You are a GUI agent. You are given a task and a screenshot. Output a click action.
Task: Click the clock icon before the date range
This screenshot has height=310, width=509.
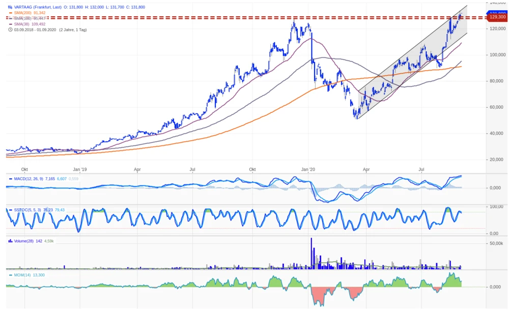pyautogui.click(x=10, y=29)
